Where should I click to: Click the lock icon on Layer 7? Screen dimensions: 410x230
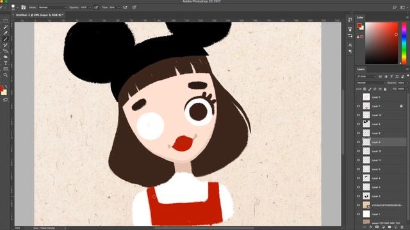[401, 106]
